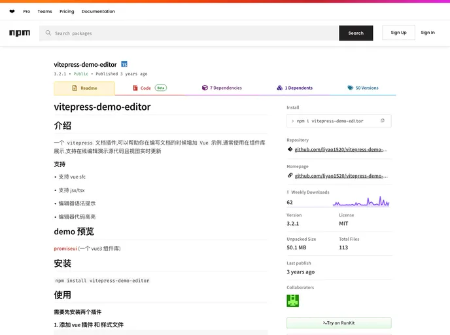The image size is (450, 335).
Task: Switch to the 1 Dependents tab
Action: pyautogui.click(x=295, y=88)
